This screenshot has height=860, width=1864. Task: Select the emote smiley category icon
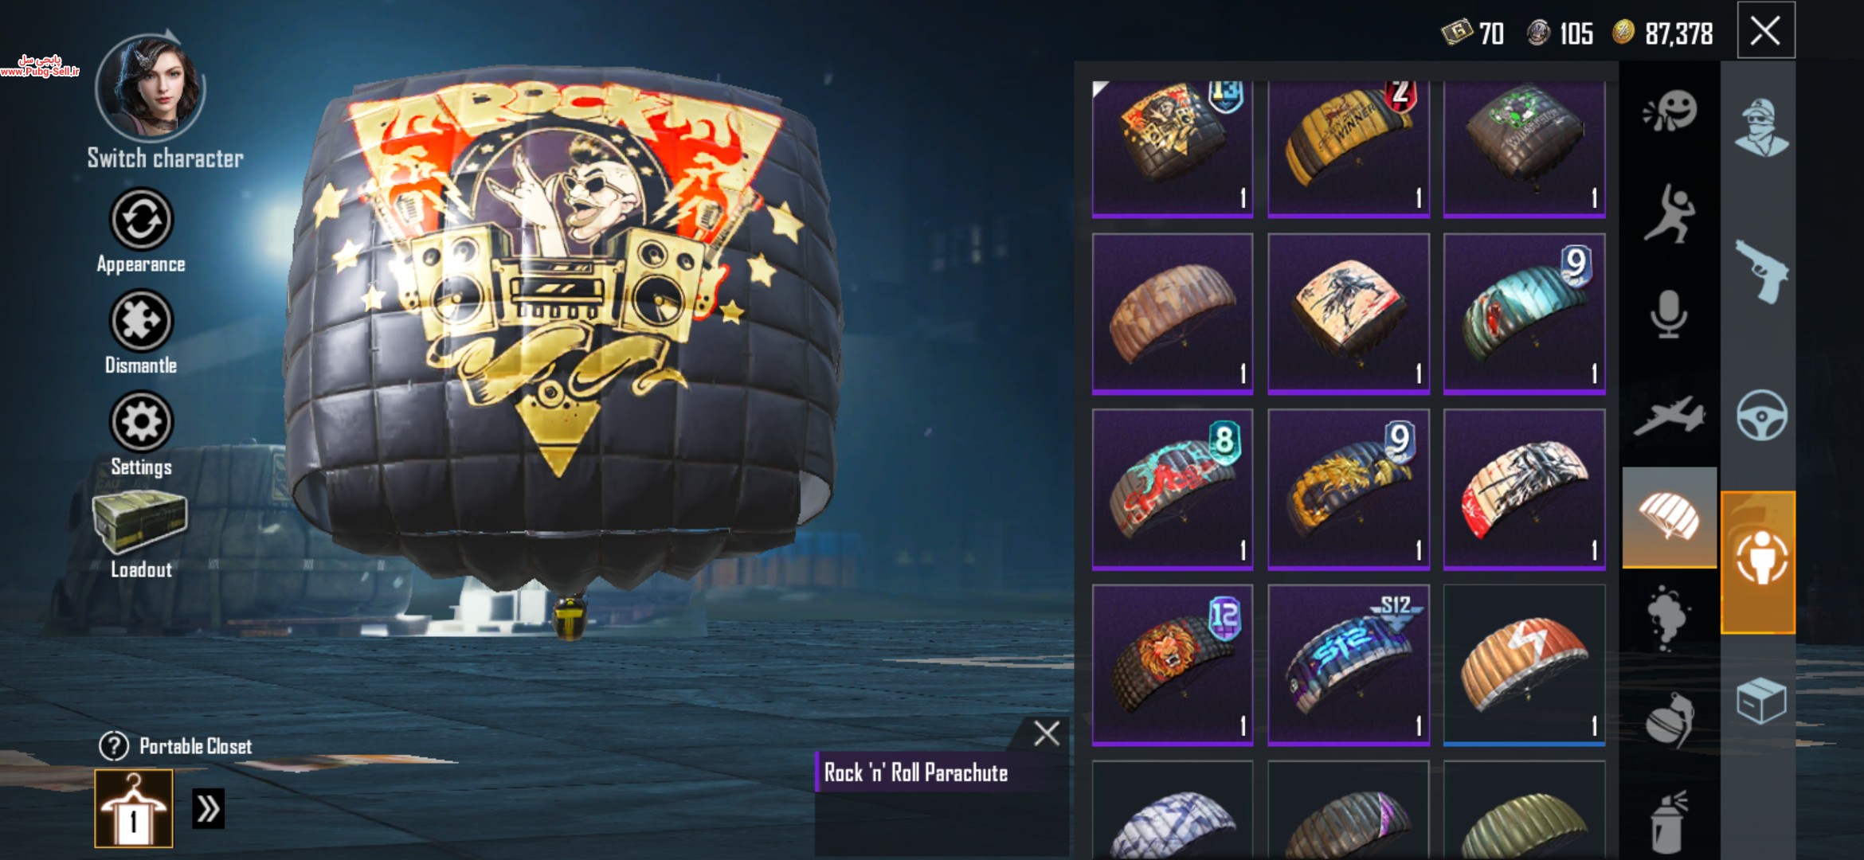point(1670,111)
